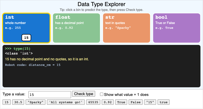Click the 15 value chip in int bin

point(26,38)
